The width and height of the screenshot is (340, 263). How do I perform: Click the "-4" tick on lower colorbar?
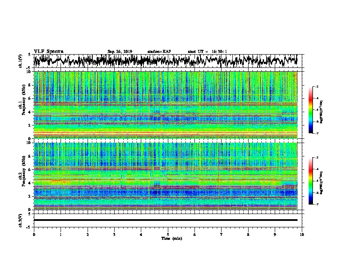click(x=316, y=169)
